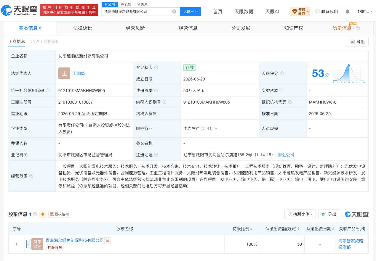Click 联系我们 button in header

pos(327,12)
